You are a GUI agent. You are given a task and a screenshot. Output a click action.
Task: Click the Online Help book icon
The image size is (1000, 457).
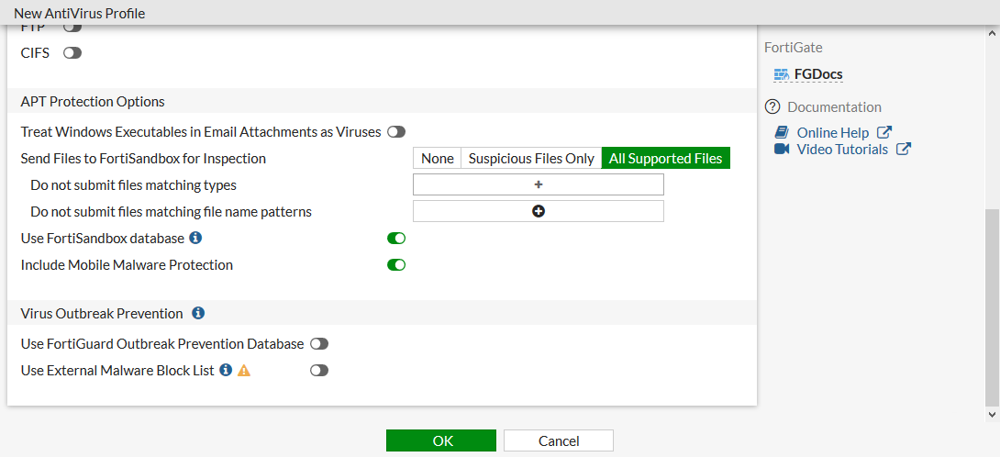tap(782, 132)
